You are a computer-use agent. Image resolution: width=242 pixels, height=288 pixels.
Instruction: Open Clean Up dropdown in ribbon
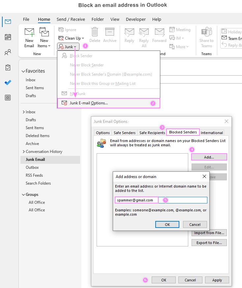pyautogui.click(x=71, y=38)
